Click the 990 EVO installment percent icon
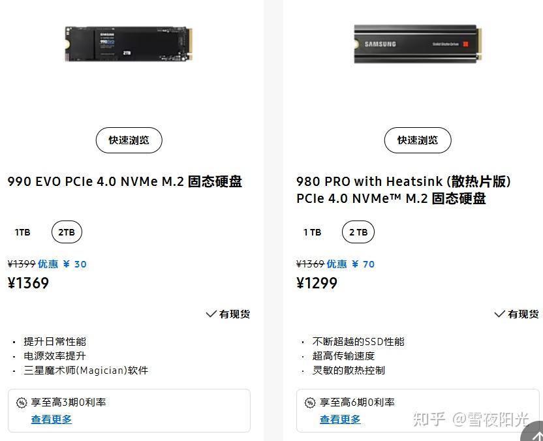 pyautogui.click(x=22, y=403)
